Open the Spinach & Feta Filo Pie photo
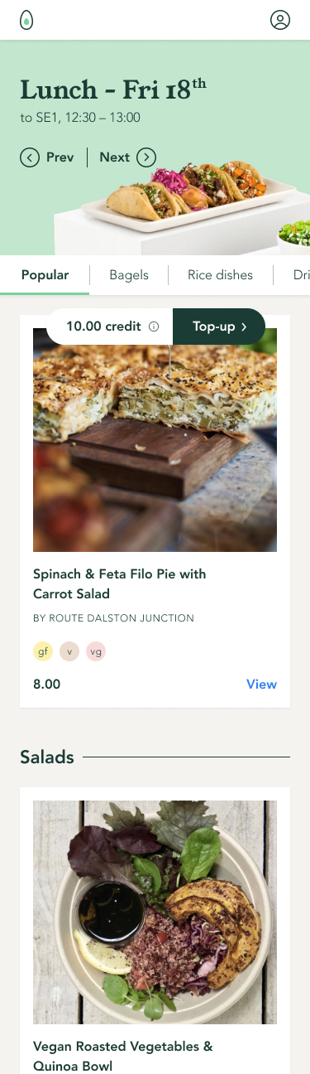The image size is (310, 1074). [155, 440]
